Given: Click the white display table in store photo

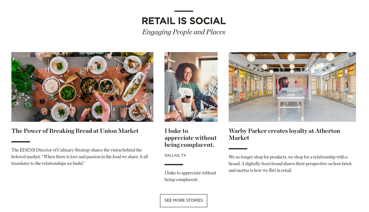Looking at the screenshot, I should tap(291, 105).
